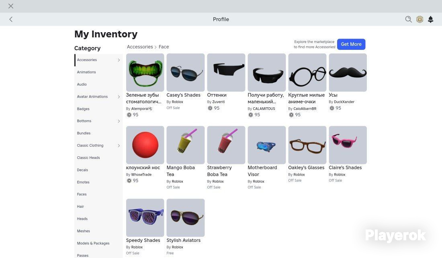Image resolution: width=442 pixels, height=258 pixels.
Task: Click the Get More button
Action: click(351, 44)
